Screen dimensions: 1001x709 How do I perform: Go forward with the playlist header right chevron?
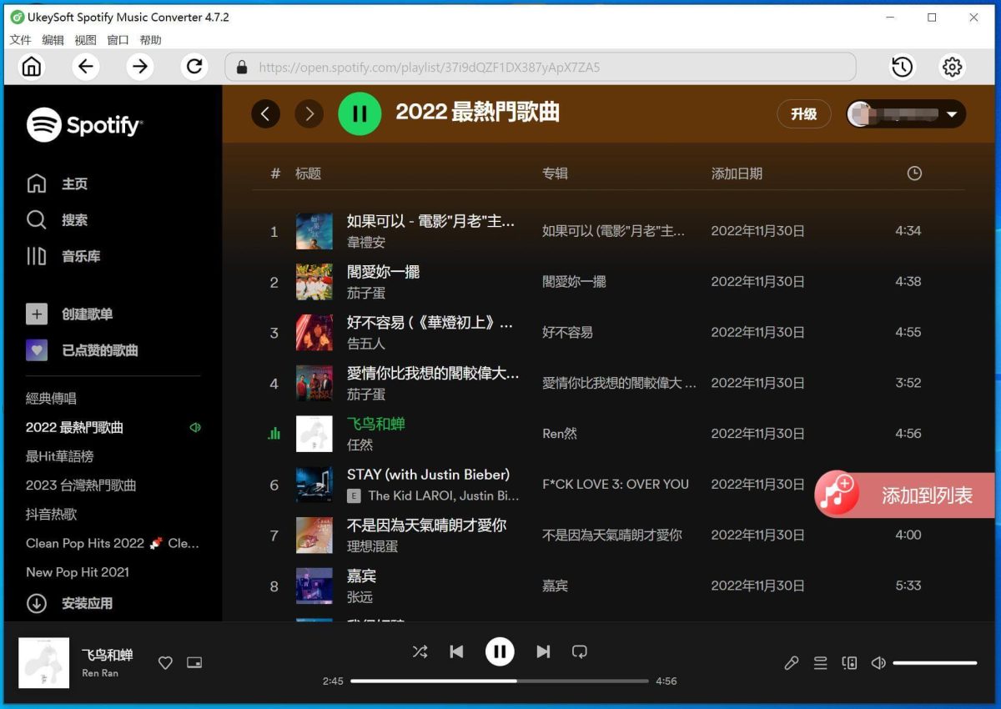pyautogui.click(x=309, y=113)
